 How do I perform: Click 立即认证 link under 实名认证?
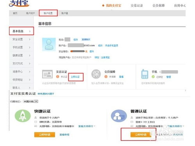[x=75, y=77]
